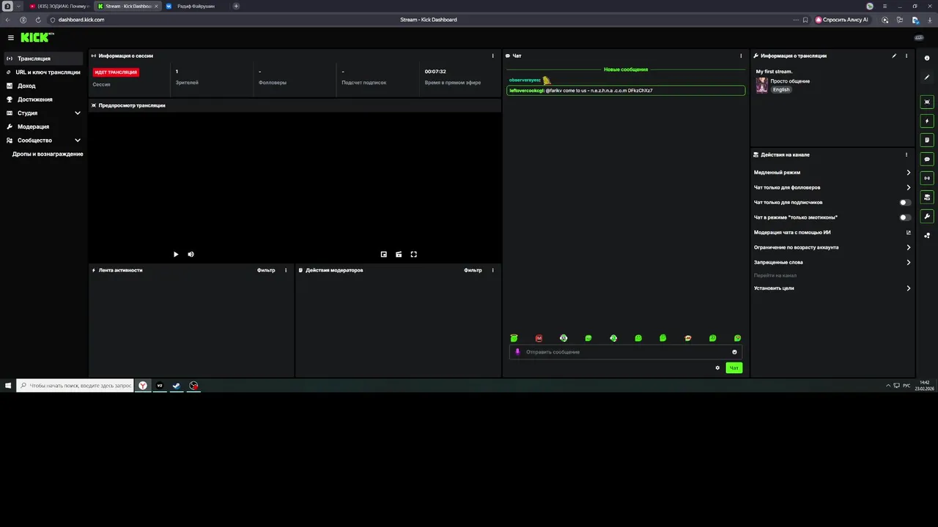Click the info icon in the right sidebar
The image size is (938, 527).
pos(927,58)
